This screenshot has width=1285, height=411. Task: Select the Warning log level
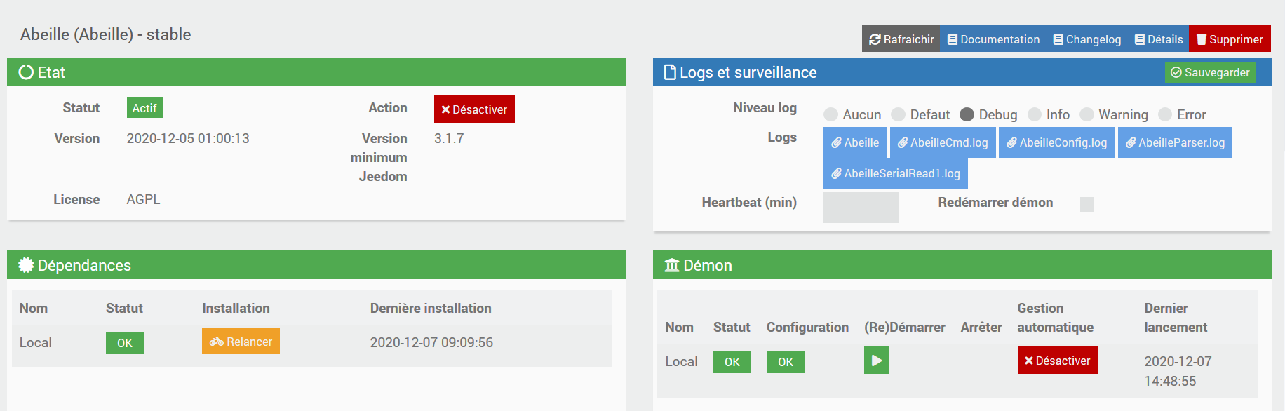(x=1087, y=114)
